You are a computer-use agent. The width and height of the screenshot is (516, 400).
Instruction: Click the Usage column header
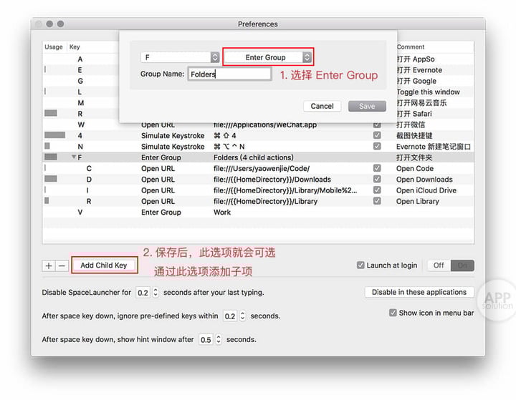click(54, 47)
